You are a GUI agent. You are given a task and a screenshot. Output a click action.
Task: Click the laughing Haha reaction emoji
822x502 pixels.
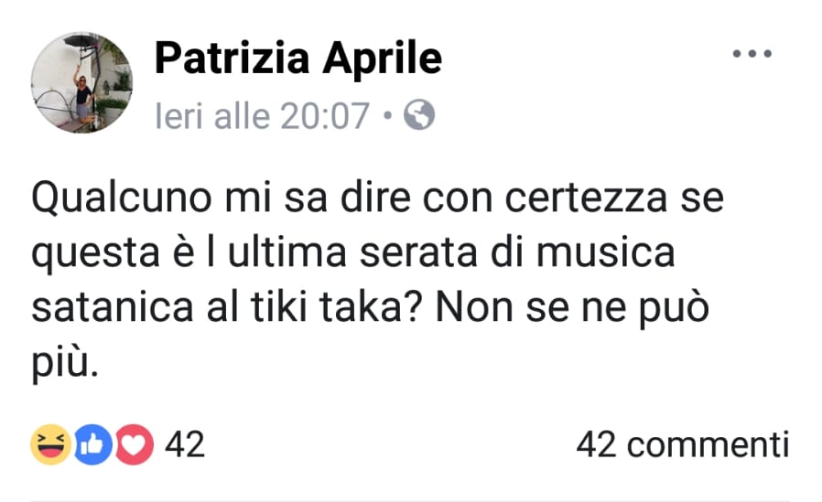[51, 445]
